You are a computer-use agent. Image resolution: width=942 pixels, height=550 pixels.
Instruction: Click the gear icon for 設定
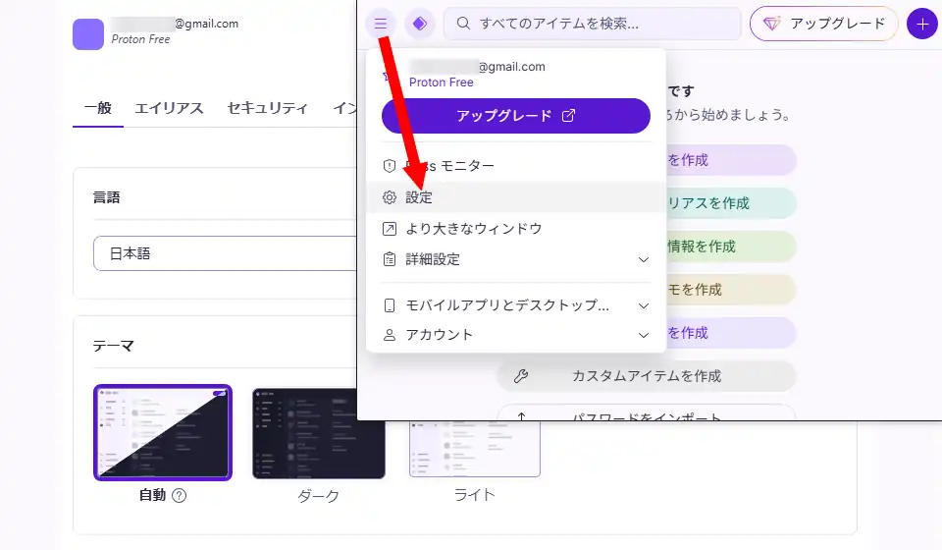[390, 197]
